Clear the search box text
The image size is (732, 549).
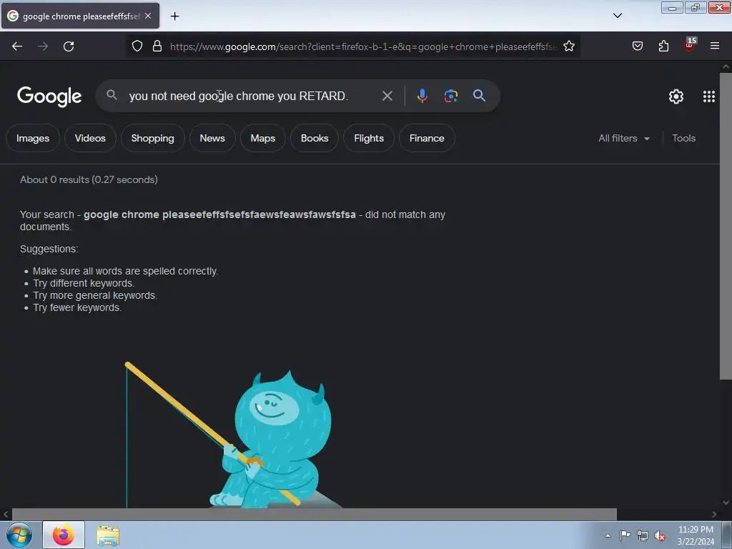click(x=387, y=96)
